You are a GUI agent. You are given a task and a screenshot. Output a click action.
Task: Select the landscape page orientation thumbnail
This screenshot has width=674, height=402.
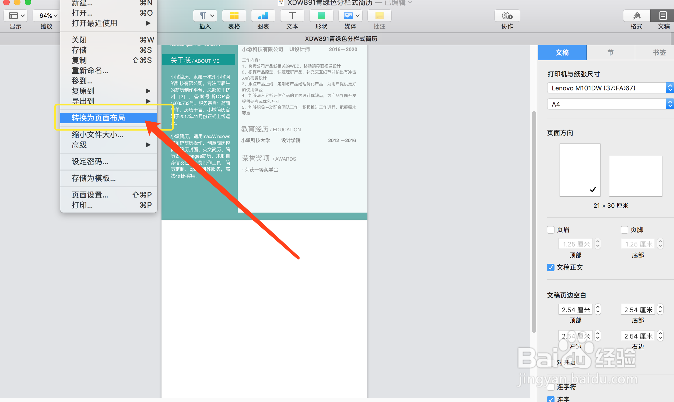pos(635,176)
